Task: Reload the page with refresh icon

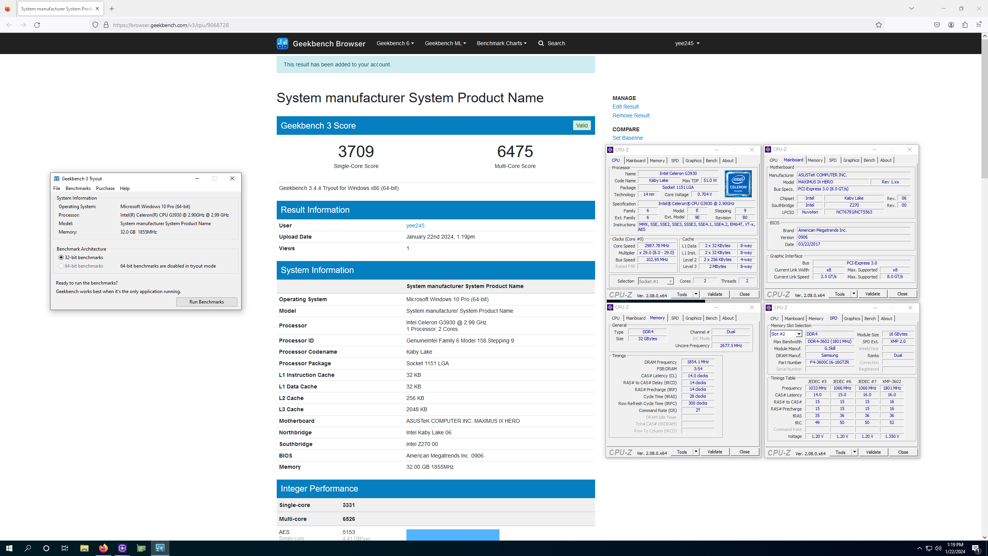Action: pos(37,25)
